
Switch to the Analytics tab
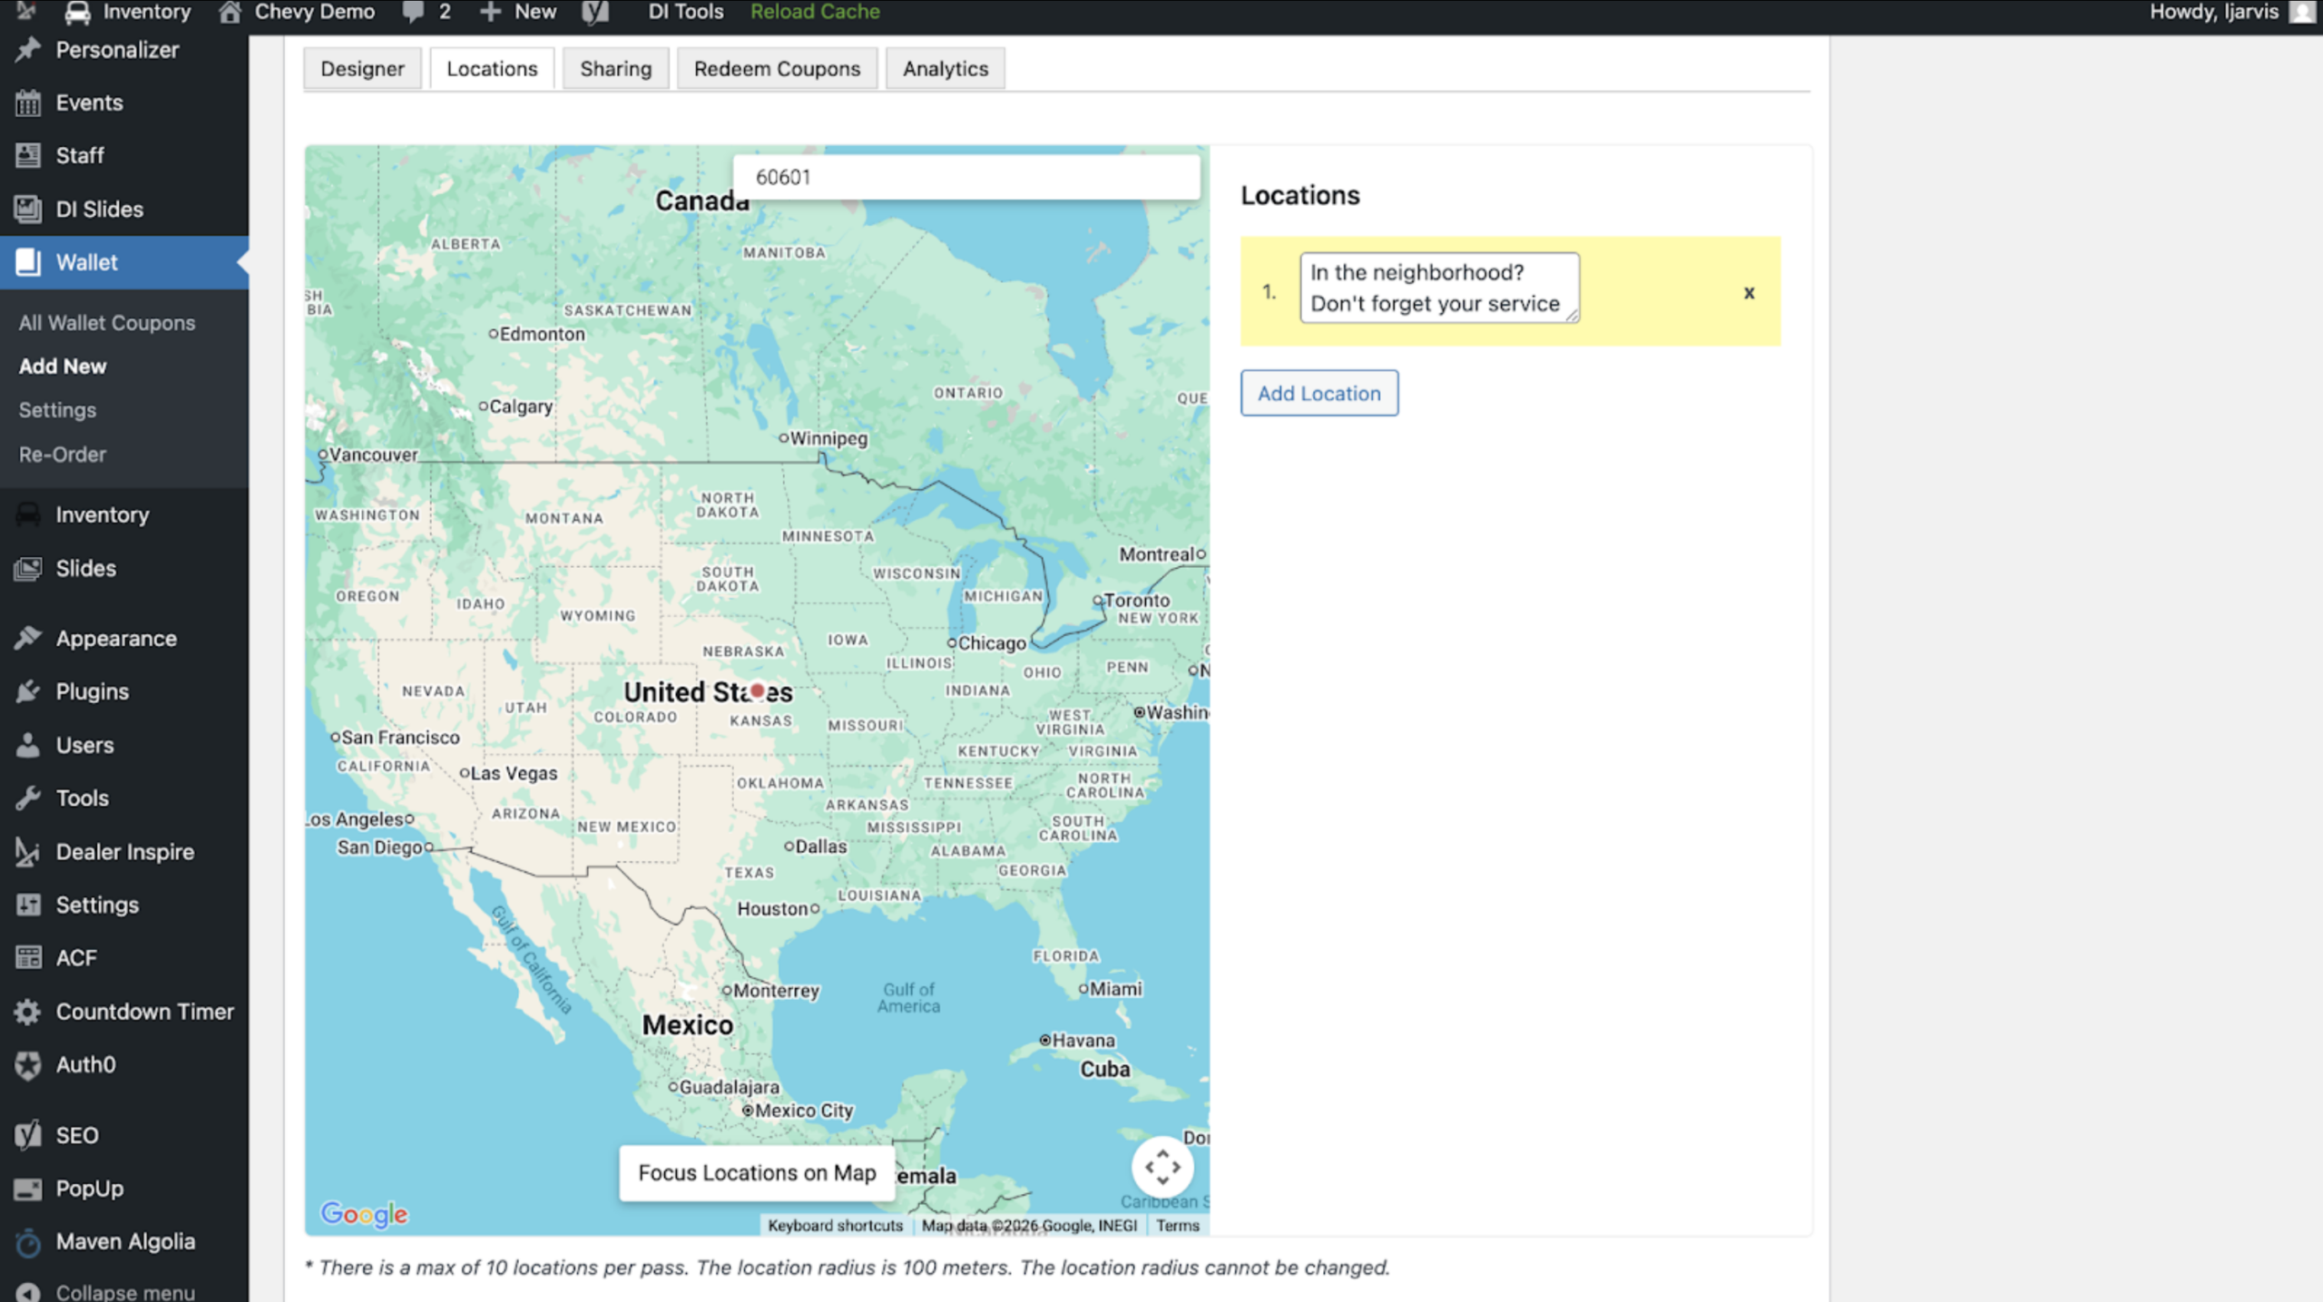(x=945, y=69)
